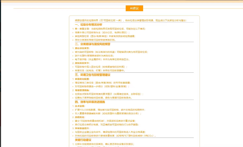Image resolution: width=243 pixels, height=147 pixels.
Task: Click the 技术层面 list item
Action: pos(82,106)
